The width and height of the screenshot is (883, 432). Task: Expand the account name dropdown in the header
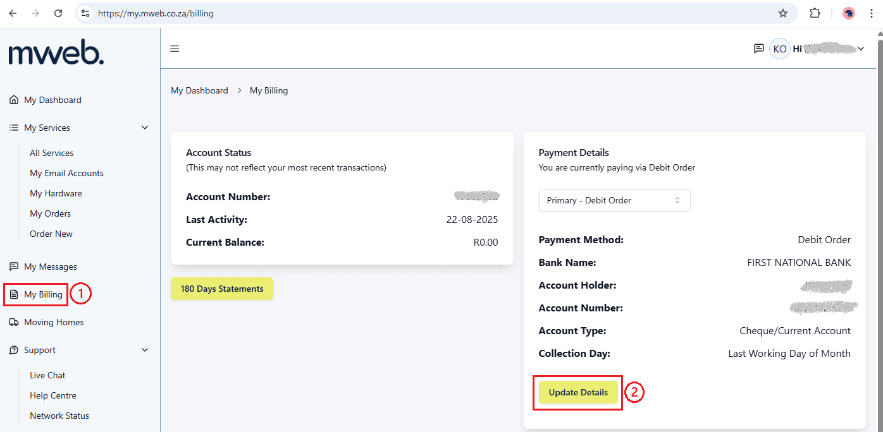861,48
